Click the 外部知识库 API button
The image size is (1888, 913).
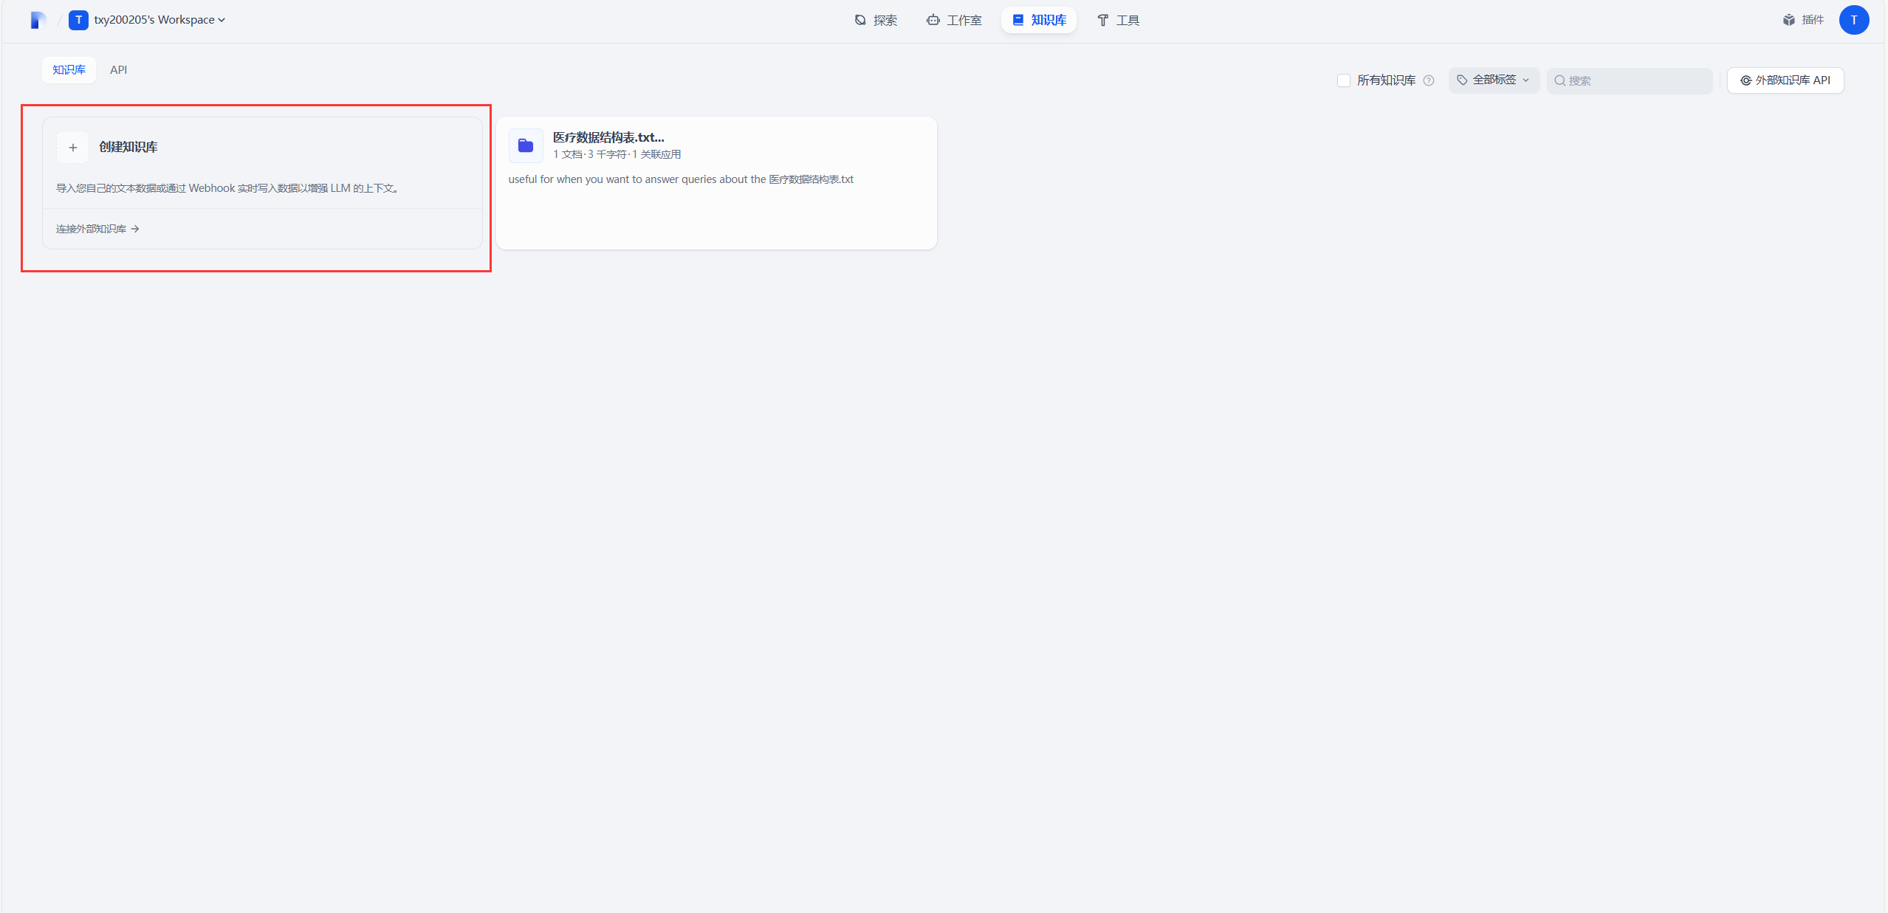pyautogui.click(x=1785, y=80)
